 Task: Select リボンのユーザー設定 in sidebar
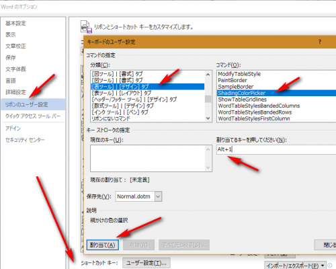(x=33, y=104)
